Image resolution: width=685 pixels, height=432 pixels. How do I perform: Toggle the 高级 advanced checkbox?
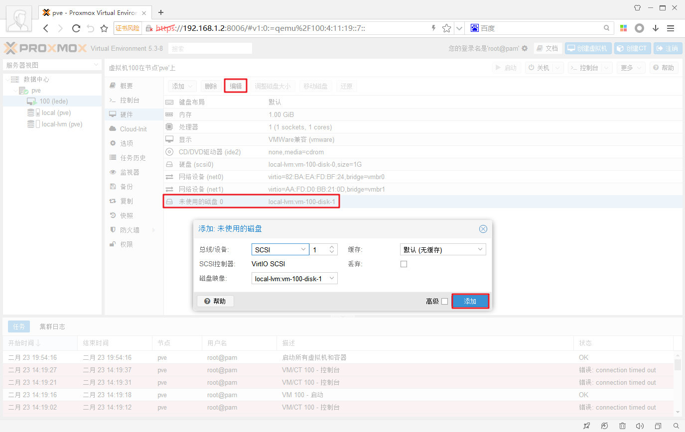[x=444, y=301]
